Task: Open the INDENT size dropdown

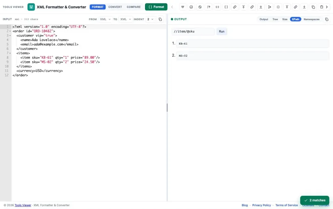Action: (150, 19)
